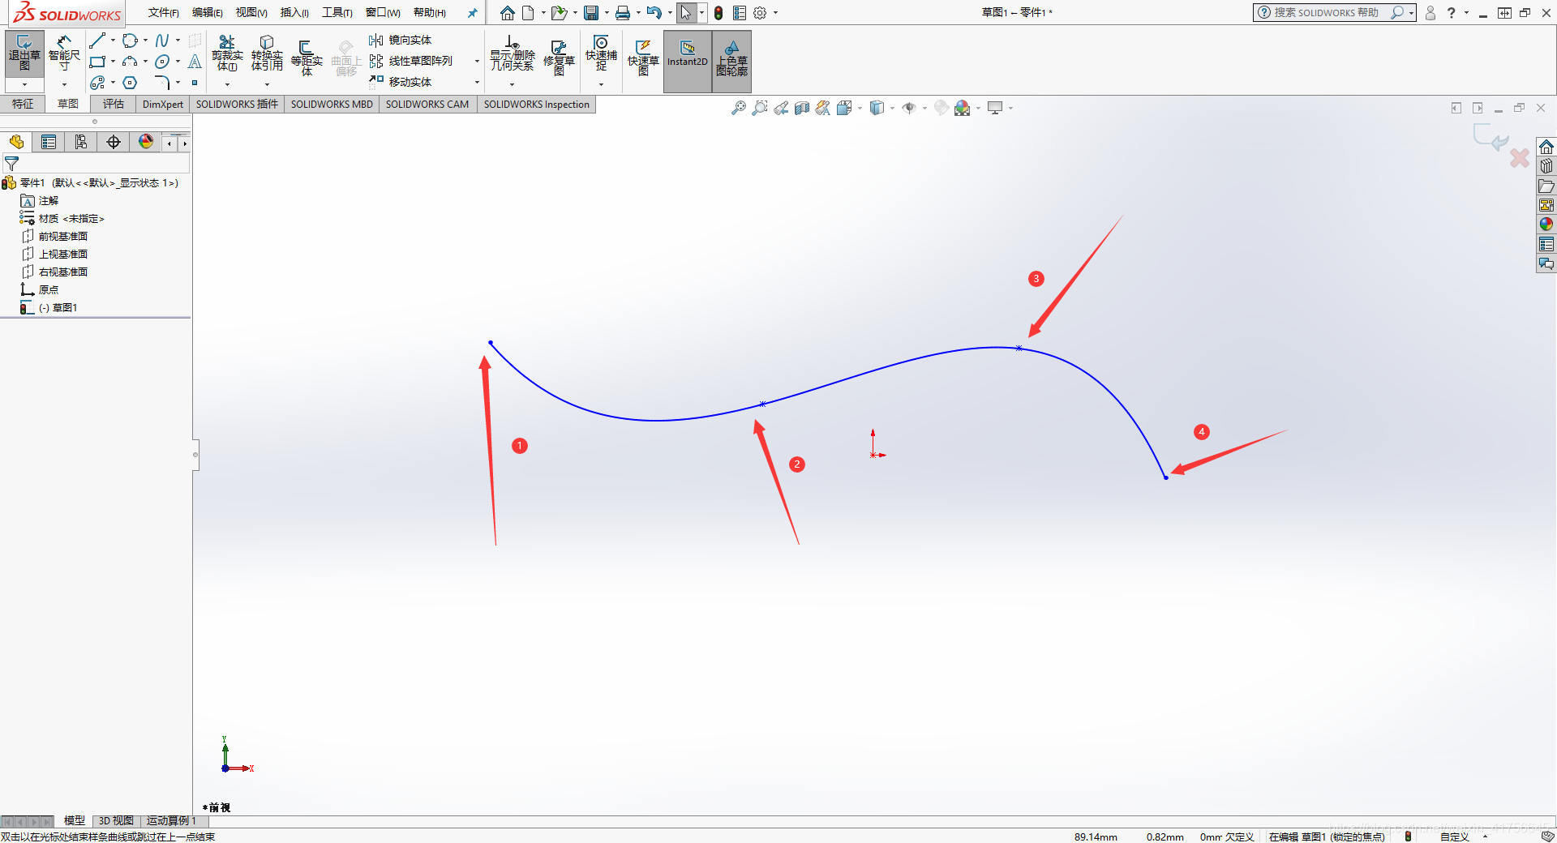Viewport: 1557px width, 843px height.
Task: Click Repair Sketch (修复草图) tool
Action: tap(559, 57)
